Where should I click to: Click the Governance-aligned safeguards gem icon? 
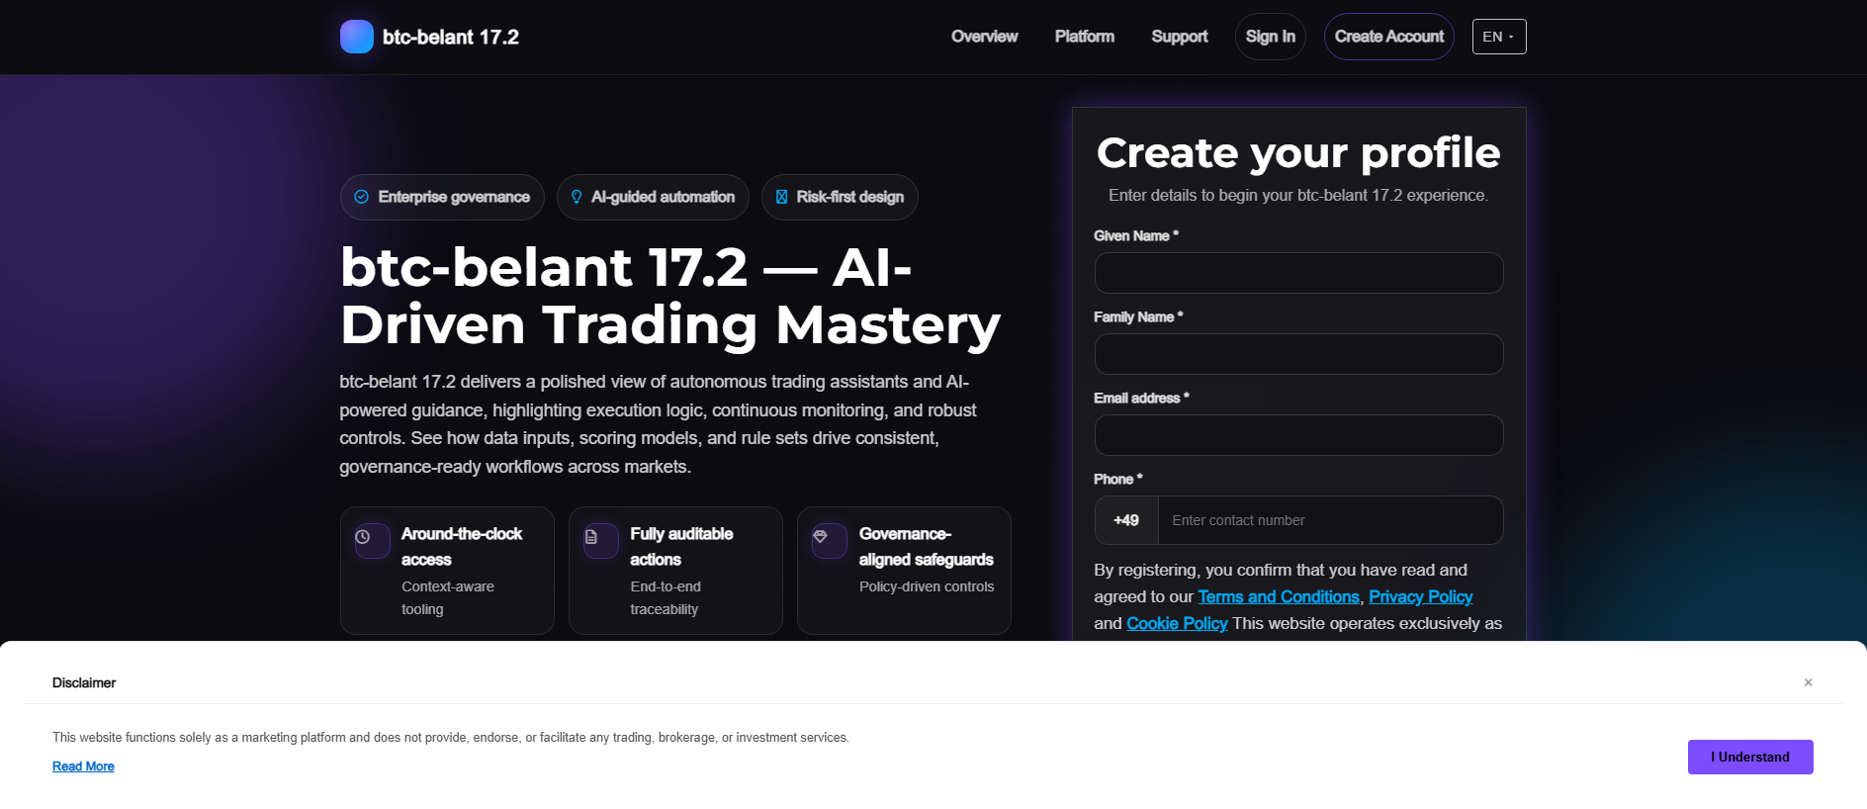pyautogui.click(x=820, y=536)
